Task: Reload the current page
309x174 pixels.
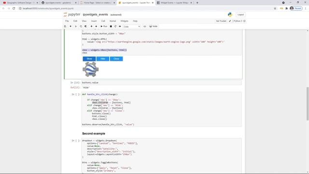Action: (14, 8)
